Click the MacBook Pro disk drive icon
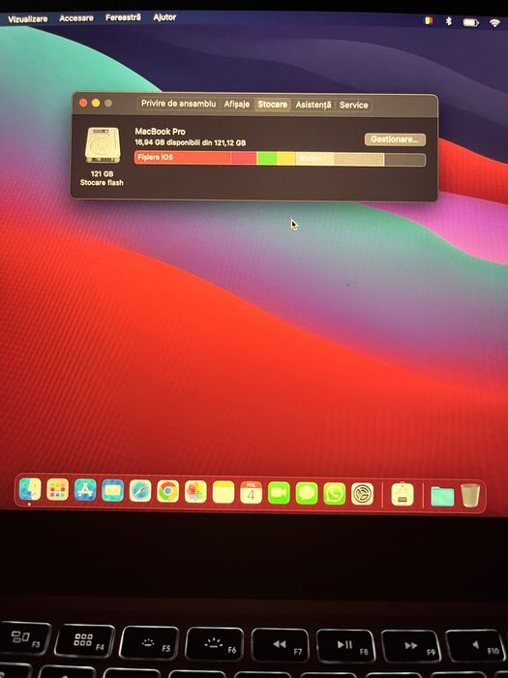Viewport: 508px width, 678px height. click(x=103, y=145)
